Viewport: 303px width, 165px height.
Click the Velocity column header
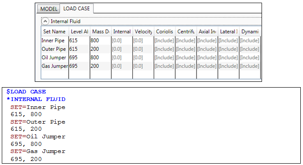pyautogui.click(x=143, y=32)
